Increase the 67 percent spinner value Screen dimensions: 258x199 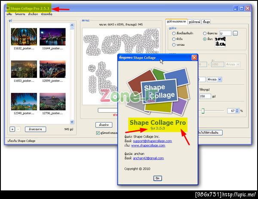[237, 110]
